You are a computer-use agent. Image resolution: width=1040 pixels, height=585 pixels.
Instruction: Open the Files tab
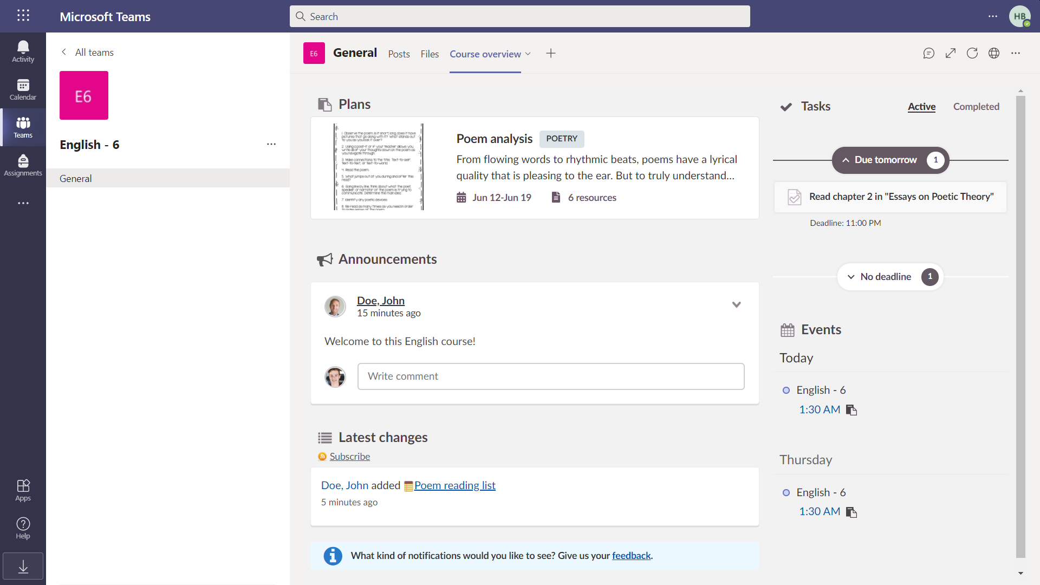click(x=429, y=54)
